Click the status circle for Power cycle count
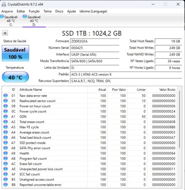 (x=5, y=111)
